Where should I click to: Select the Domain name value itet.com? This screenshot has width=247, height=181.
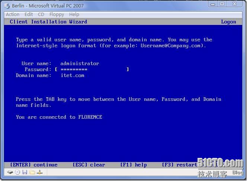pos(73,75)
